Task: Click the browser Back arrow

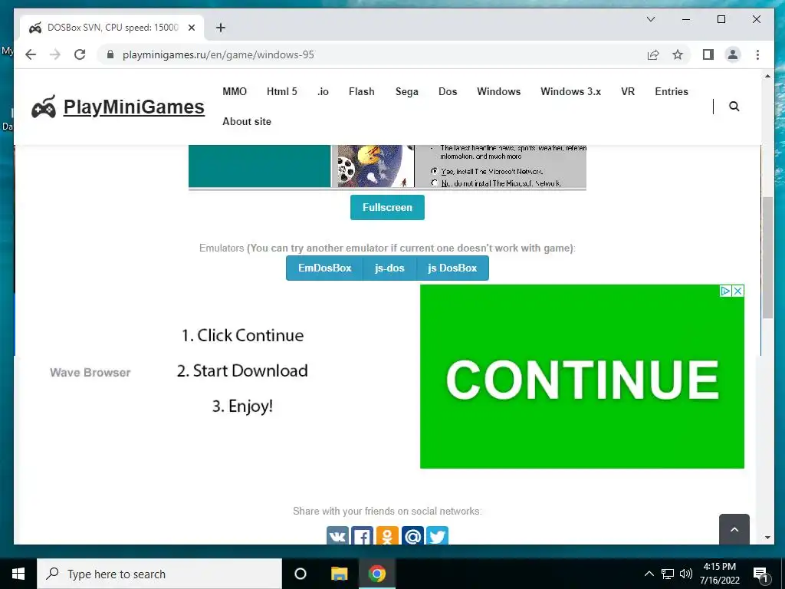Action: 31,54
